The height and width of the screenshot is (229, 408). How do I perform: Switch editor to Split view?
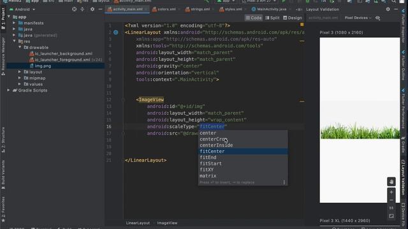pyautogui.click(x=272, y=18)
